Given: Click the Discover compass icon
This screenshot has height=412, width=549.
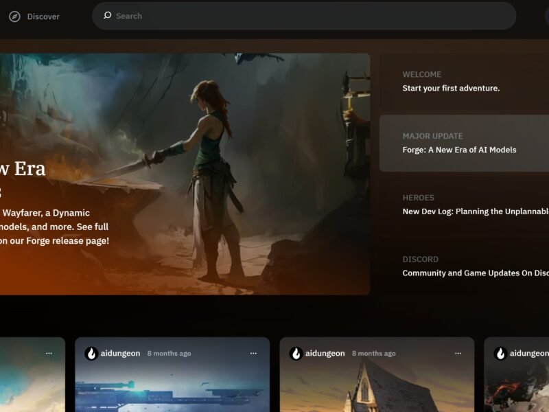Looking at the screenshot, I should (14, 16).
